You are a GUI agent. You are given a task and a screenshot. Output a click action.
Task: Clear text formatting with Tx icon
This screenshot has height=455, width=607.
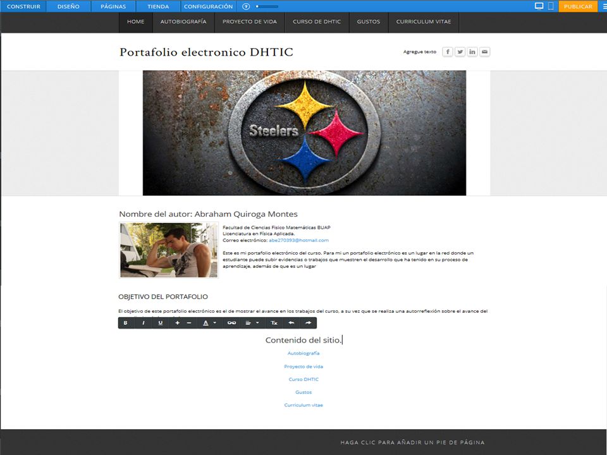(x=274, y=323)
